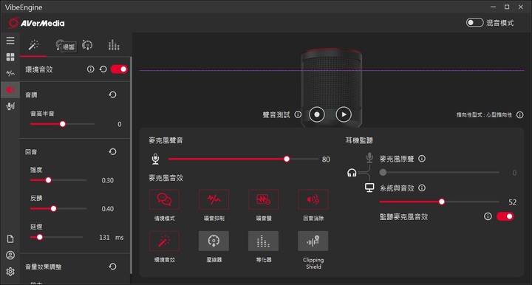
Task: Show info for 麥克風原聲
Action: coord(422,159)
